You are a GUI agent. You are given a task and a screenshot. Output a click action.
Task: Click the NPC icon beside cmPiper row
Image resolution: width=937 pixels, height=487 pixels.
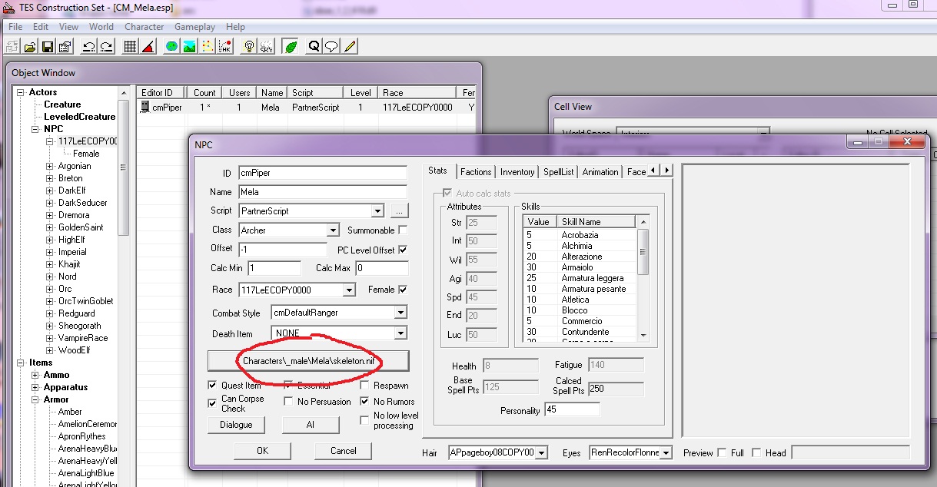(145, 108)
